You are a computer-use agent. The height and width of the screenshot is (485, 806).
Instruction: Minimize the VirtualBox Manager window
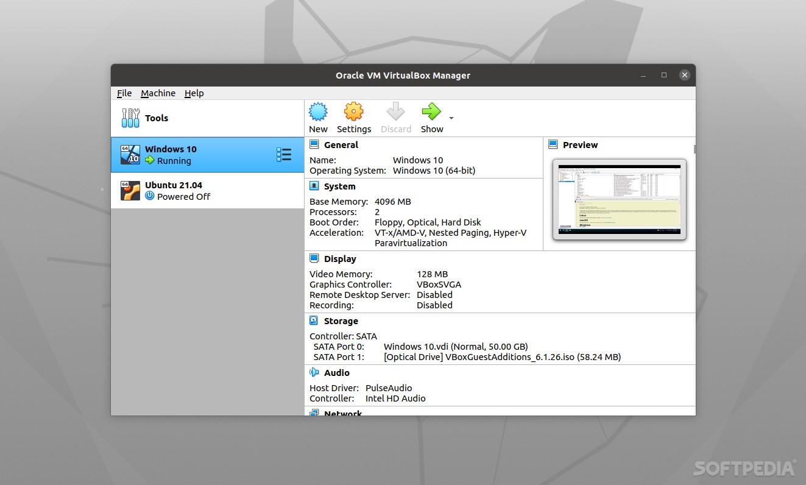tap(643, 75)
